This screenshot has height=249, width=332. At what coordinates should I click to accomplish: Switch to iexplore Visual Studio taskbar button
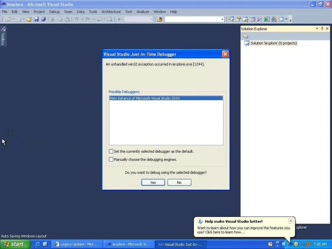(x=128, y=244)
